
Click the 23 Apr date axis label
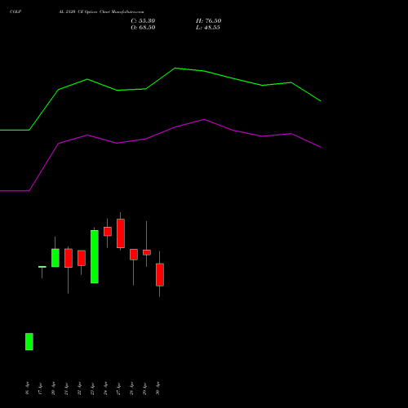click(92, 388)
